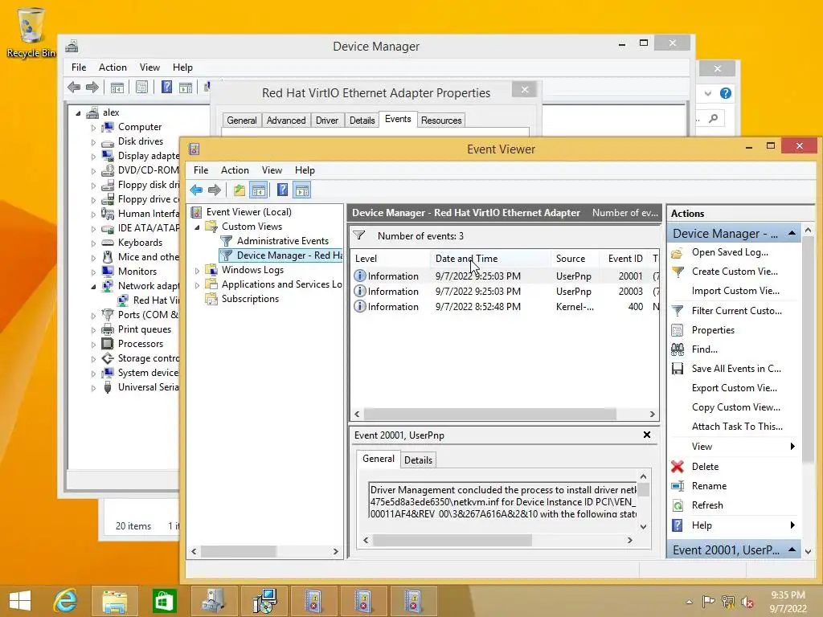Screen dimensions: 823x617
Task: Expand View submenu arrow in Actions pane
Action: [792, 447]
